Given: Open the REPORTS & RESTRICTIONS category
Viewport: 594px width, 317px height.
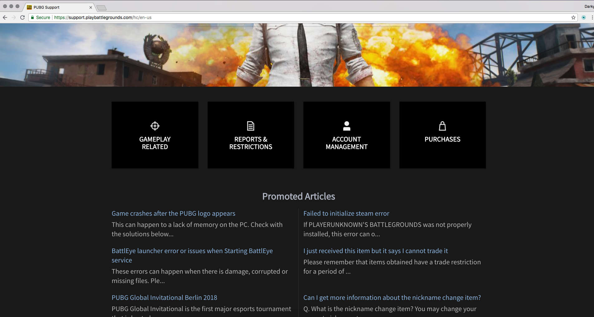Looking at the screenshot, I should 251,135.
